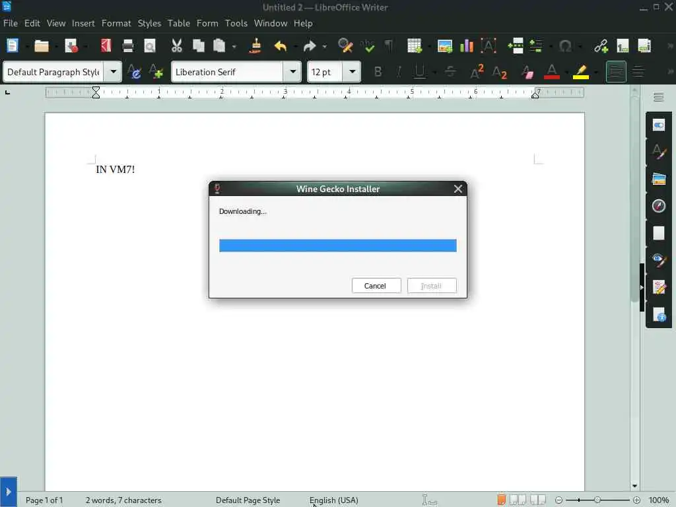Redo the last undone action
Image resolution: width=676 pixels, height=507 pixels.
click(310, 46)
